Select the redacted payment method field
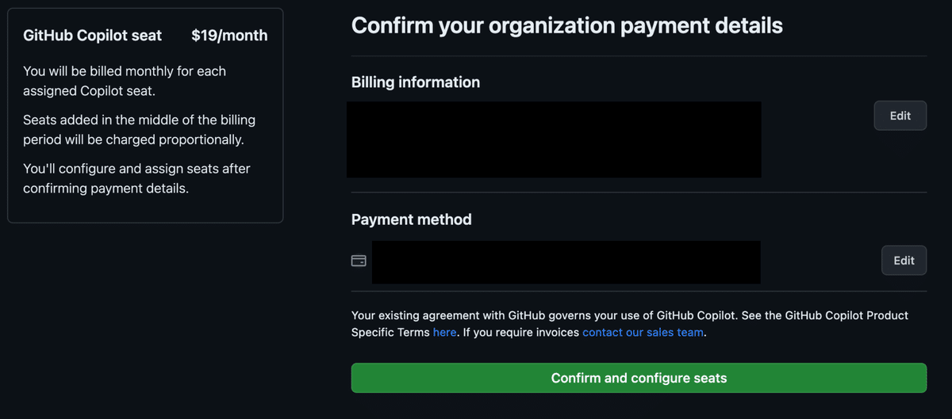 (566, 262)
